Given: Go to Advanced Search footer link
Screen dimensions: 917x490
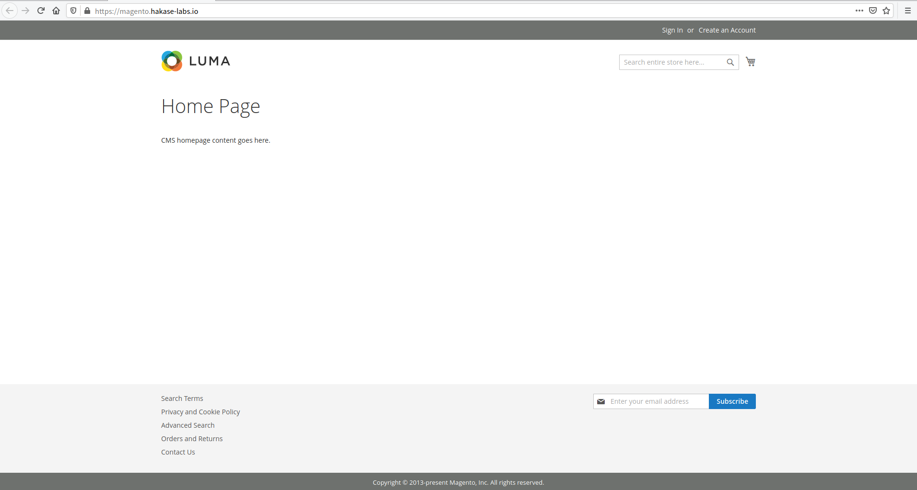Looking at the screenshot, I should click(x=188, y=425).
